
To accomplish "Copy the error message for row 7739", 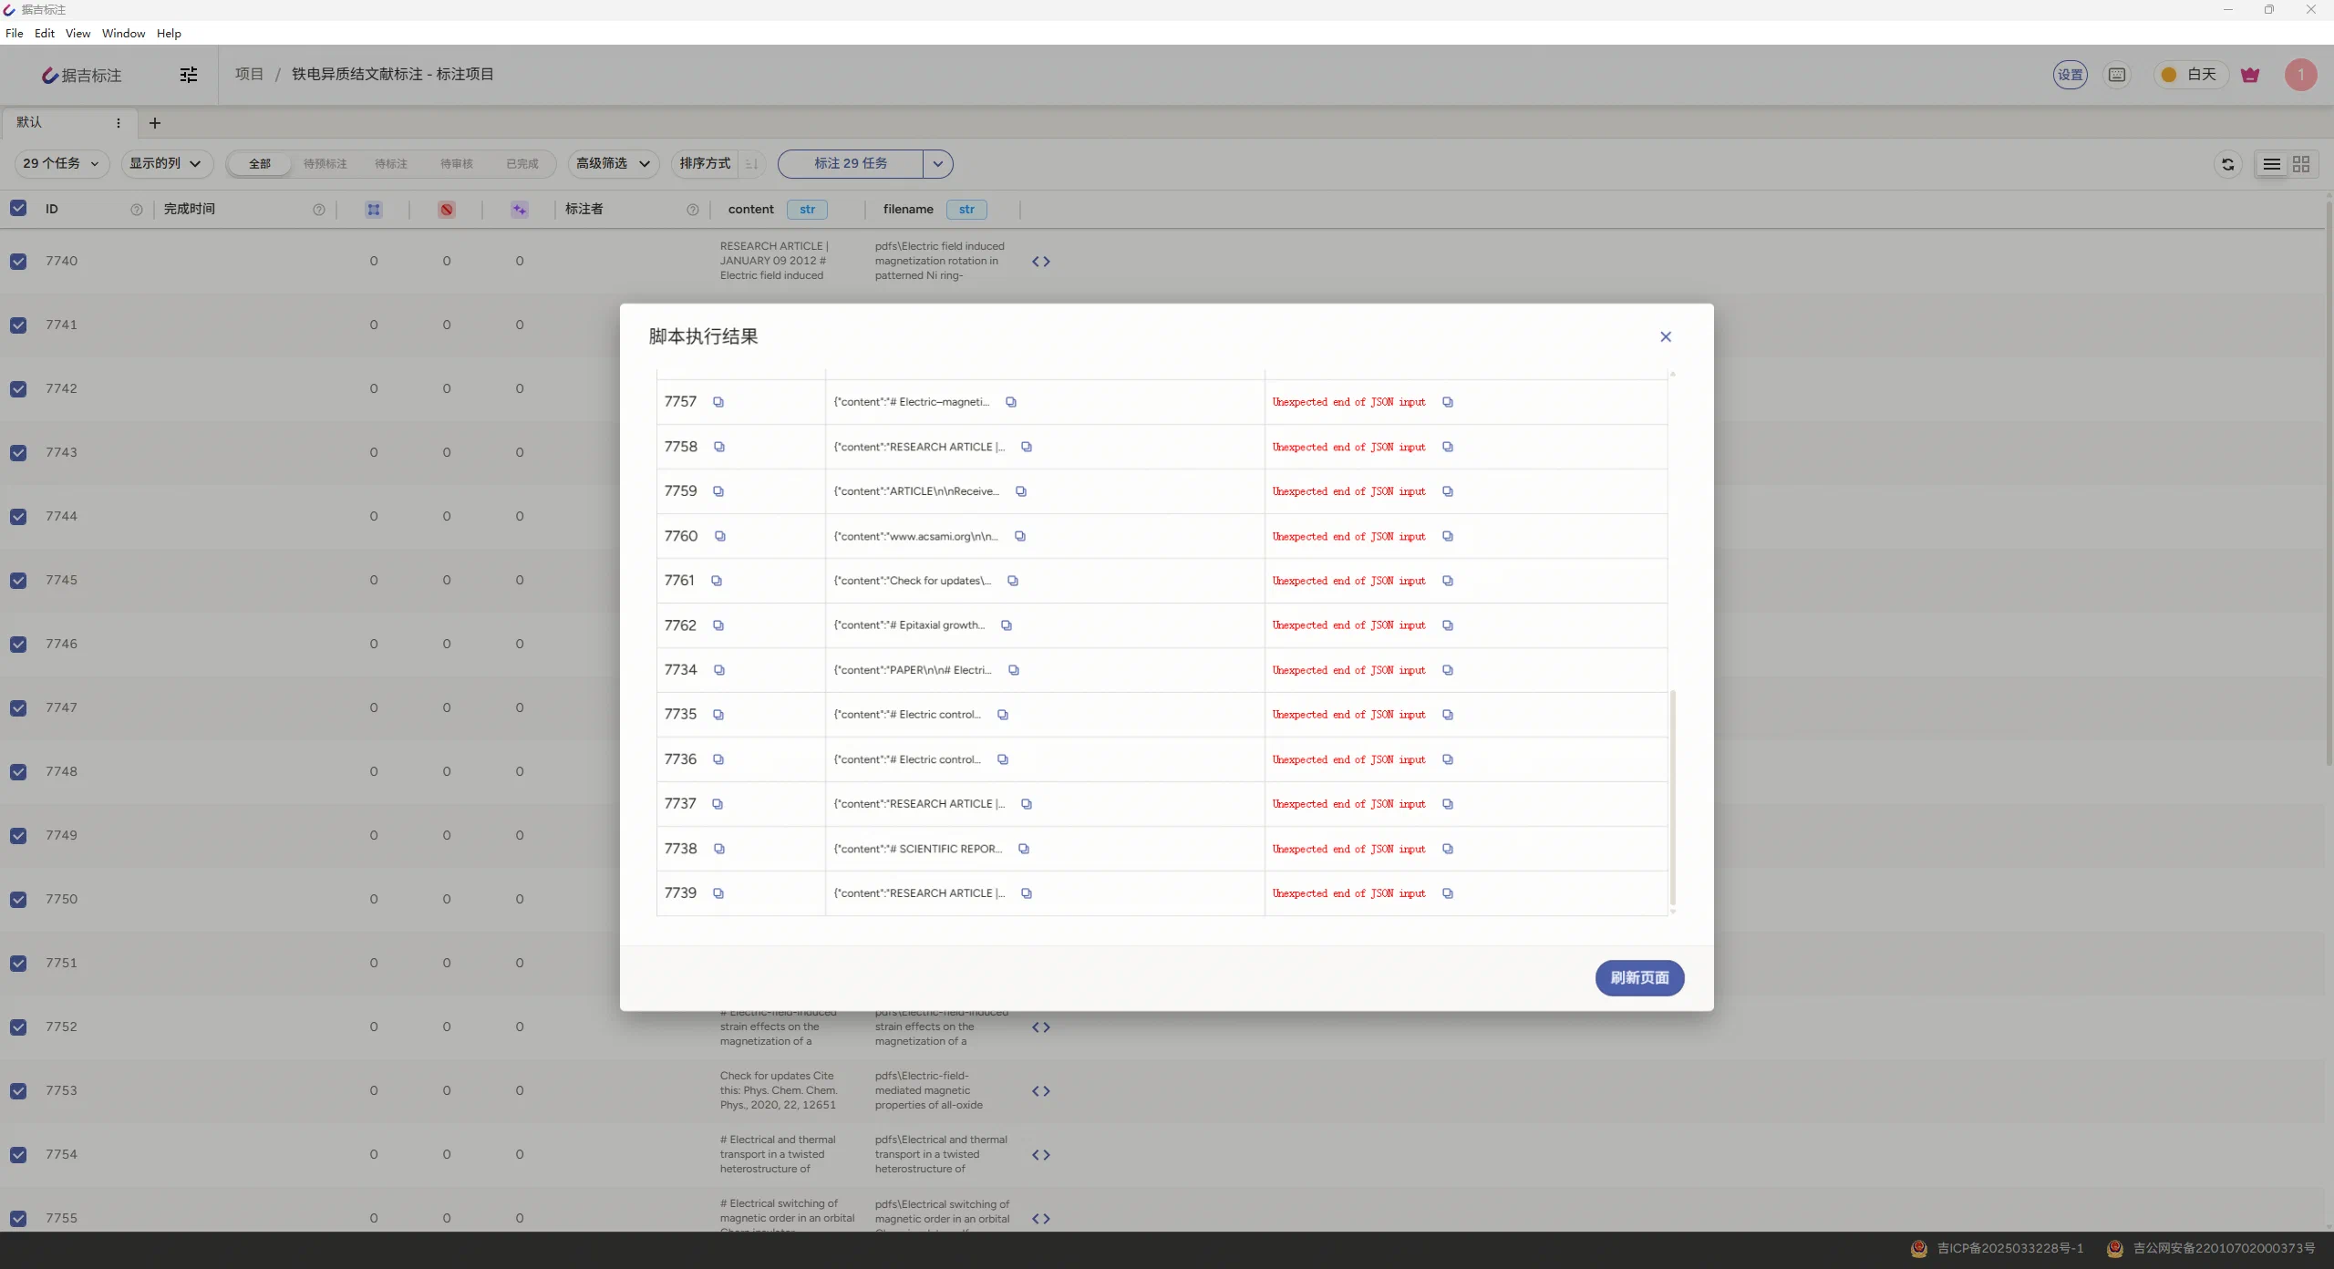I will tap(1448, 893).
